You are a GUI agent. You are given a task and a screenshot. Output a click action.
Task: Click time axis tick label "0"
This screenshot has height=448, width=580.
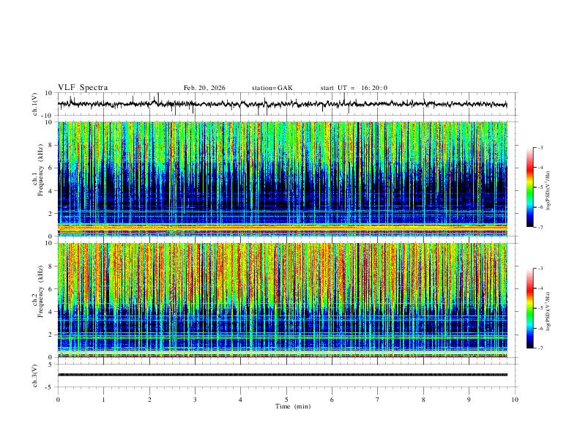(x=58, y=400)
